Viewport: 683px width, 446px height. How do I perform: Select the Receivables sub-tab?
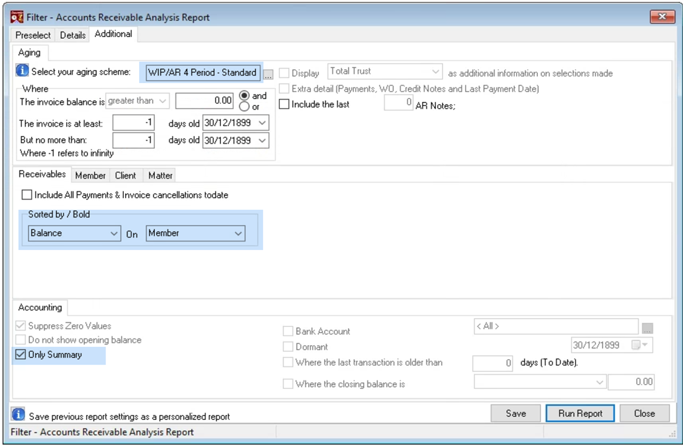click(42, 174)
